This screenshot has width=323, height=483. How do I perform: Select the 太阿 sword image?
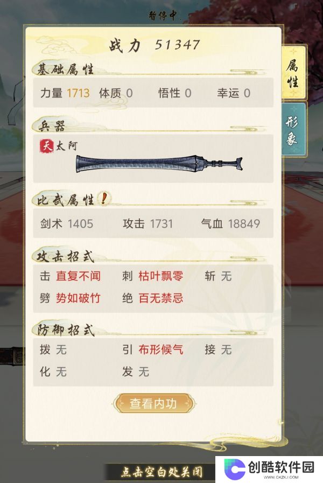coord(159,163)
